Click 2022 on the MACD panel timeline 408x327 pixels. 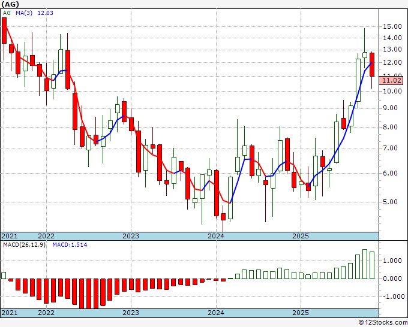tap(46, 313)
